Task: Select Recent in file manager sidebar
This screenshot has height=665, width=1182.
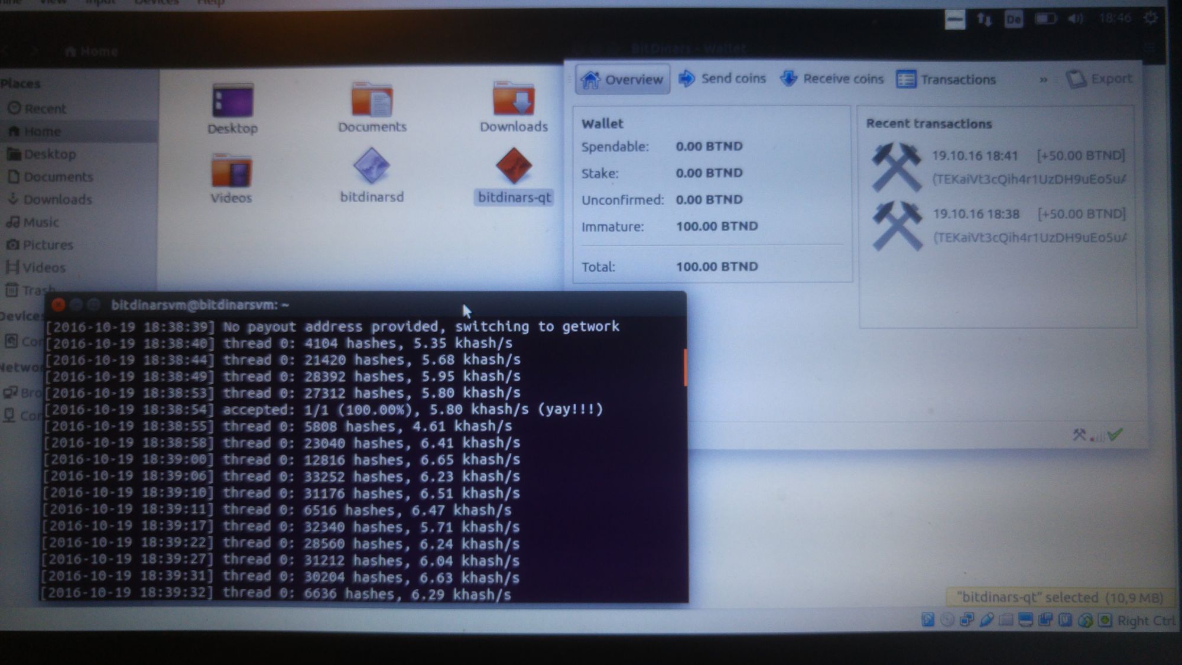Action: point(45,106)
